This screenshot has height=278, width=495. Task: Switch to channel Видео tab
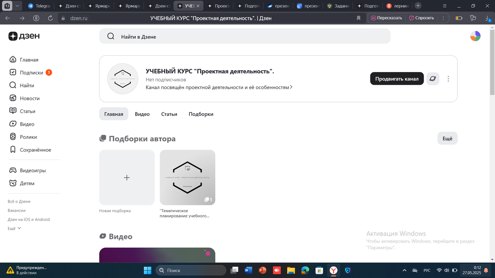coord(142,114)
